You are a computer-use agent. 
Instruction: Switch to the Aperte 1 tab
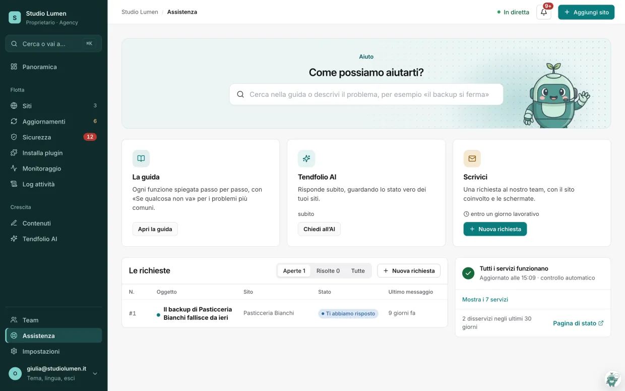[294, 271]
